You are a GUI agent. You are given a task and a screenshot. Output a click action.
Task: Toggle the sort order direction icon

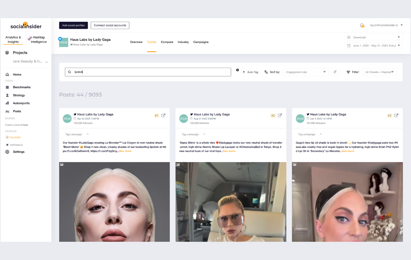[x=335, y=72]
